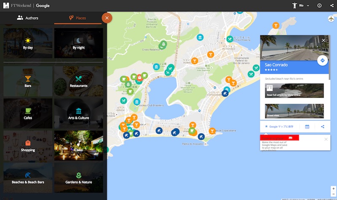Close the places panel with orange X

coord(107,18)
